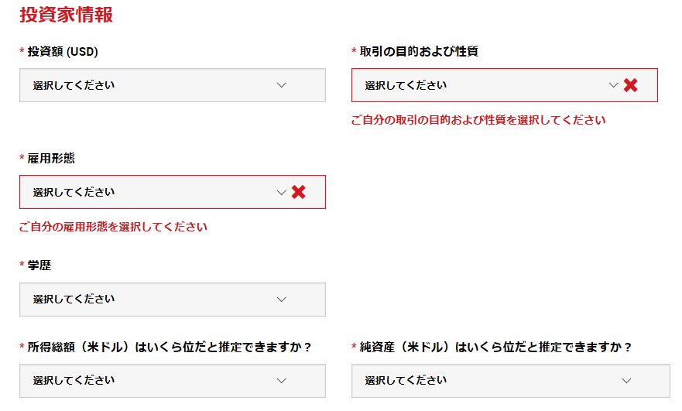Screen dimensions: 682x411
Task: Click chevron arrow of 所得総額 dropdown
Action: pos(282,381)
